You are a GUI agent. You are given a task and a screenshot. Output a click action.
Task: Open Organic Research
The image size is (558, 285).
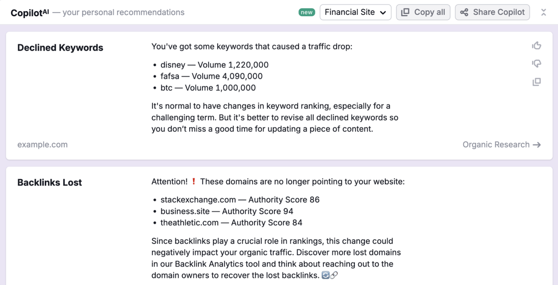click(x=497, y=144)
